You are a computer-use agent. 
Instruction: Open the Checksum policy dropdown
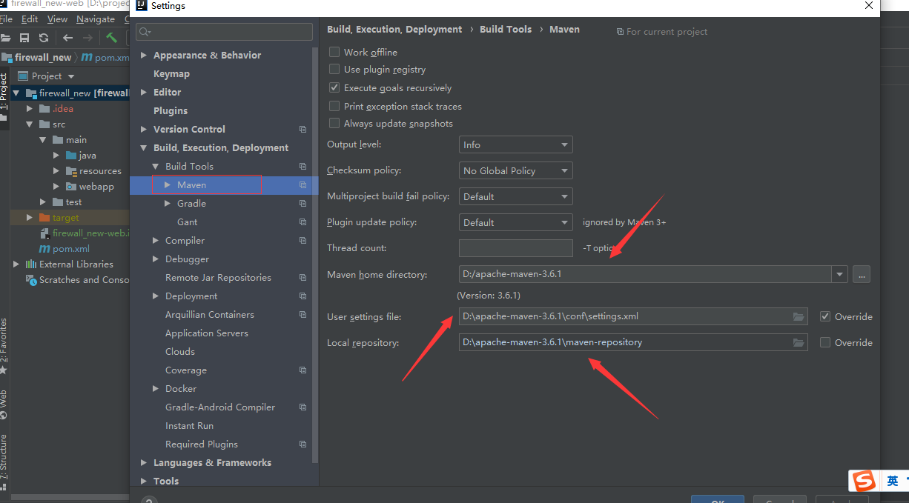coord(515,171)
